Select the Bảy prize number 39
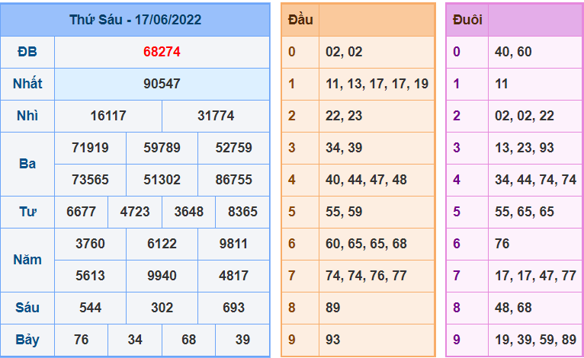The image size is (584, 358). (242, 340)
